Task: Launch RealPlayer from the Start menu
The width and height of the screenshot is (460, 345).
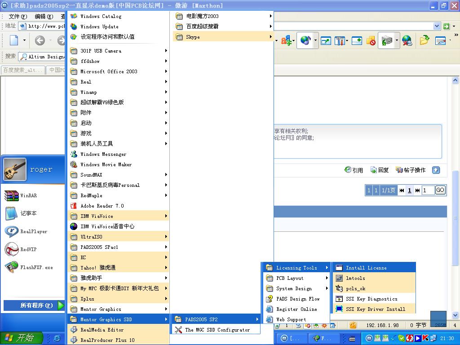Action: [33, 231]
